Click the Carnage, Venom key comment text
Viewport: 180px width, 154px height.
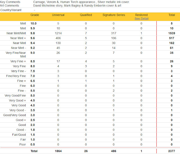[81, 2]
